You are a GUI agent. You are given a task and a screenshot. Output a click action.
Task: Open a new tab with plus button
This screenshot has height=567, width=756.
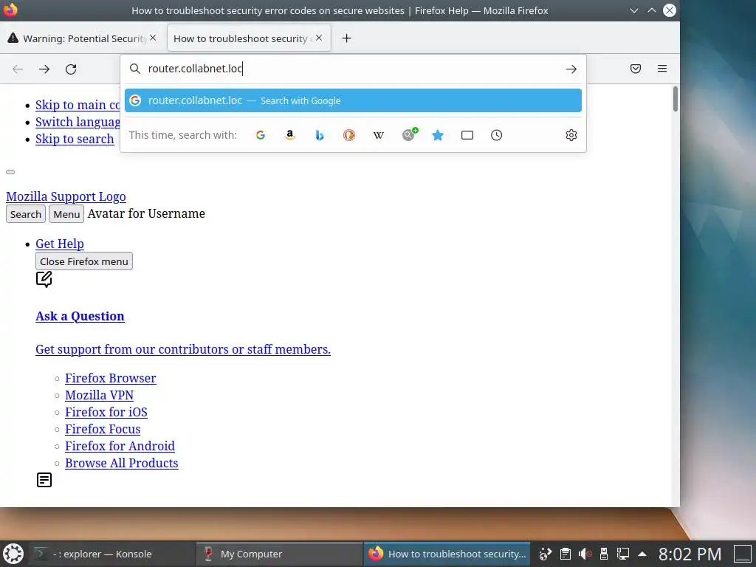click(x=347, y=38)
